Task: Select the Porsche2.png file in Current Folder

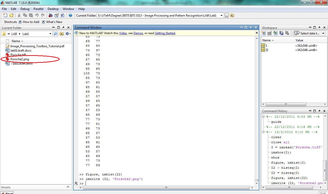Action: [20, 59]
